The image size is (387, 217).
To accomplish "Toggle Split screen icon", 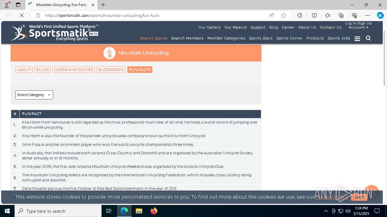I will click(x=314, y=15).
